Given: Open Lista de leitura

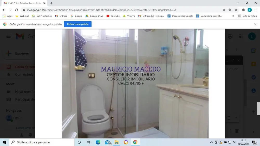Looking at the screenshot, I should point(248,16).
